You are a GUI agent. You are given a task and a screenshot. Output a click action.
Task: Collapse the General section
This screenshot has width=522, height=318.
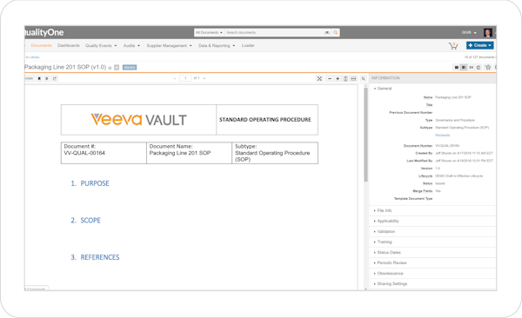[x=383, y=89]
